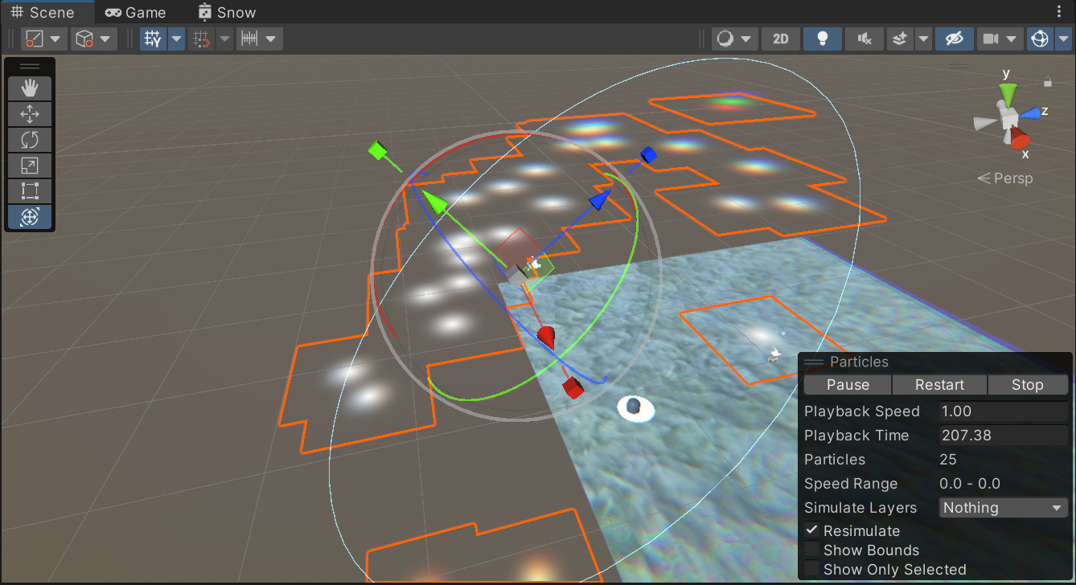Click the blue cube scale handle in scene
The height and width of the screenshot is (585, 1076).
click(x=648, y=154)
